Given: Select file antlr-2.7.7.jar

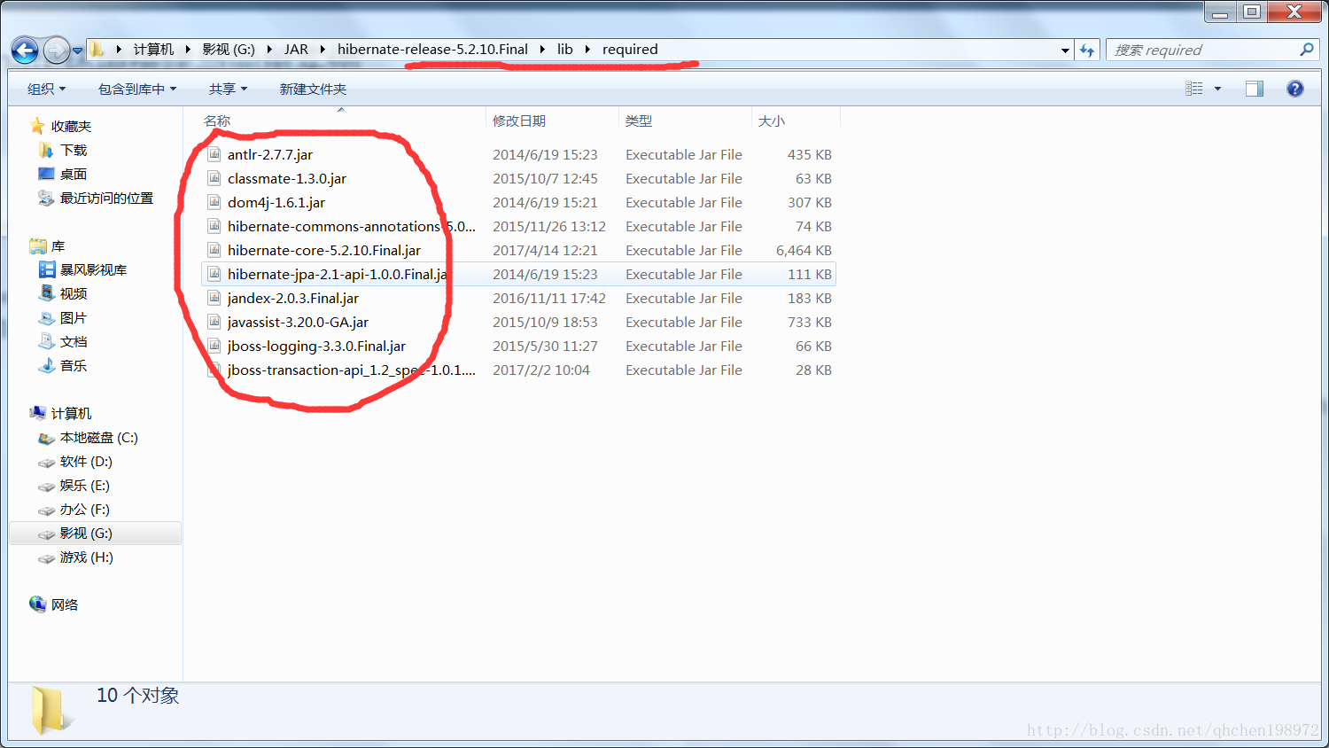Looking at the screenshot, I should click(x=270, y=154).
